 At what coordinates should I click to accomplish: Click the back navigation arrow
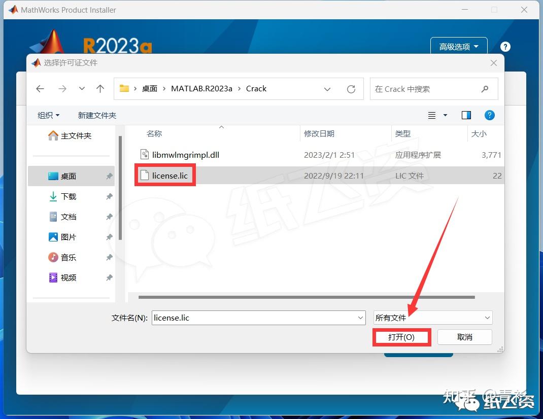coord(40,88)
